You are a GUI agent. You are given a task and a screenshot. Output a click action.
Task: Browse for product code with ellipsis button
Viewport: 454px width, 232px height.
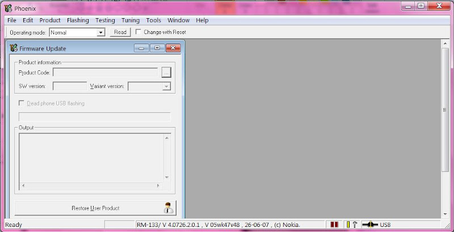coord(166,73)
